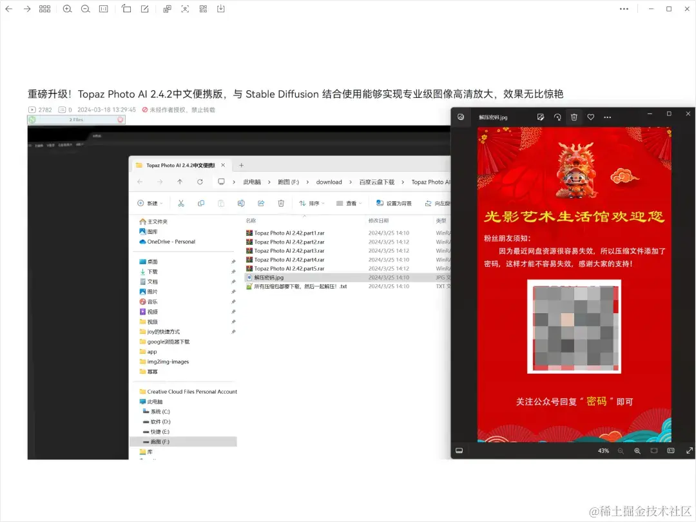
Task: Refresh the Explorer folder view
Action: [x=200, y=182]
